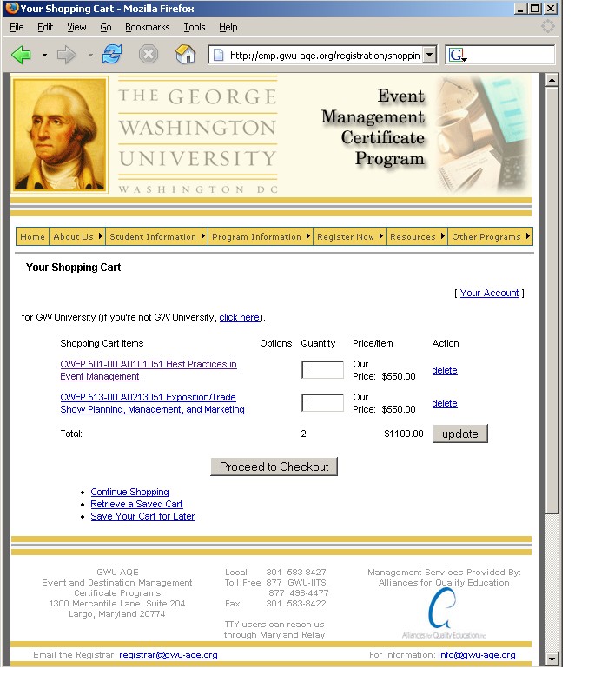This screenshot has height=695, width=608.
Task: Click the Alliances for Quality Education logo
Action: pyautogui.click(x=444, y=613)
